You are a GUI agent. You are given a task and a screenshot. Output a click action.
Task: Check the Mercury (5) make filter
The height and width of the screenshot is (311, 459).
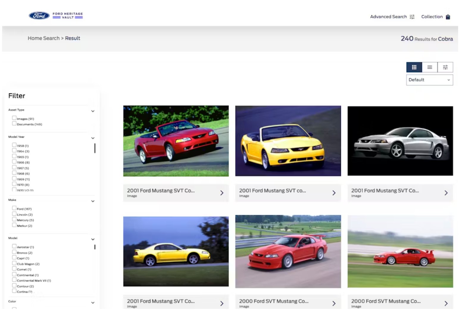[x=14, y=219]
